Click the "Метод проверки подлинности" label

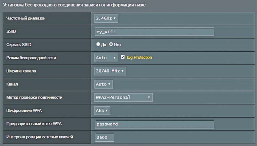point(34,97)
